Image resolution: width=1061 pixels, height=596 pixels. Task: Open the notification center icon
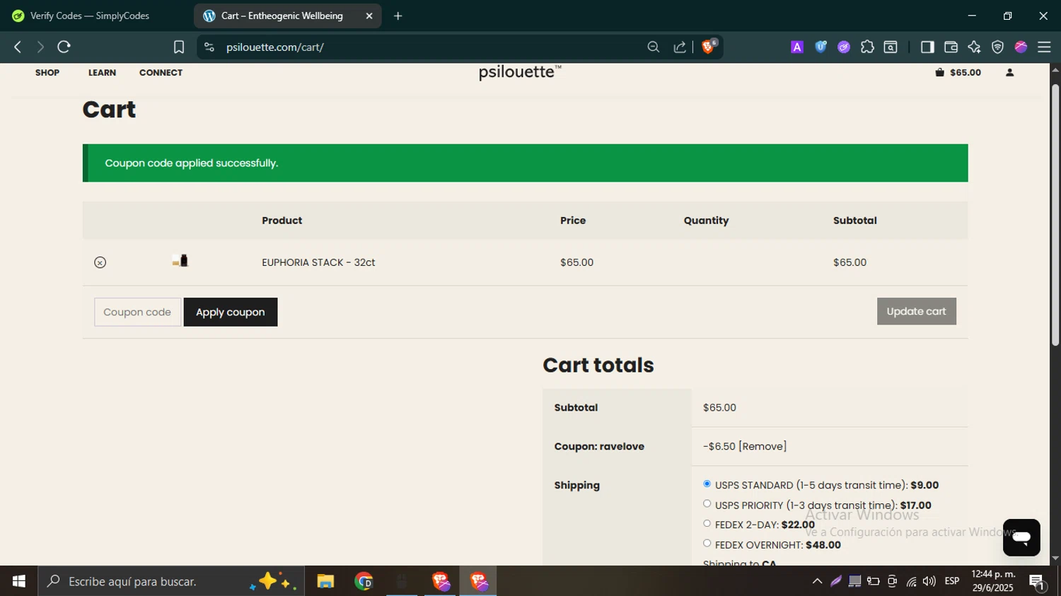(x=1038, y=582)
